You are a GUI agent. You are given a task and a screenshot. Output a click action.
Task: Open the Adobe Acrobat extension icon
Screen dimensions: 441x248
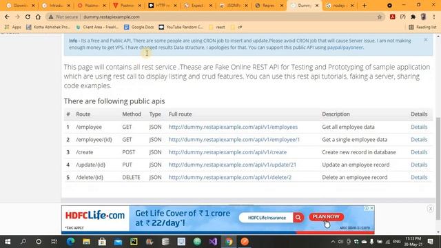[x=393, y=17]
